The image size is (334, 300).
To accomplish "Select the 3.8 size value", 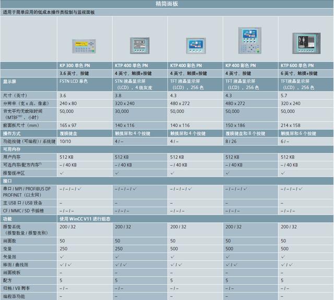I will [x=118, y=95].
